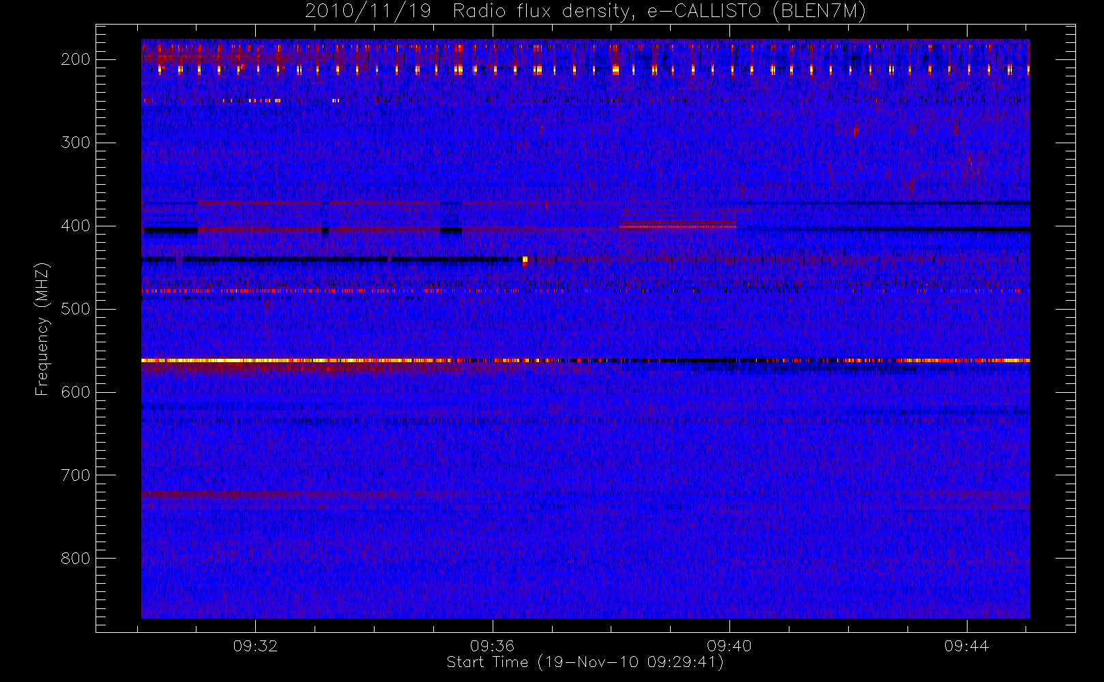Click the 09:44 time tick label

966,646
